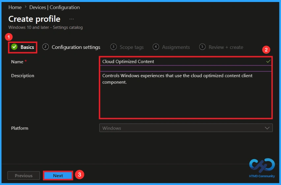Click the Next button
Viewport: 281px width, 185px height.
tap(58, 175)
